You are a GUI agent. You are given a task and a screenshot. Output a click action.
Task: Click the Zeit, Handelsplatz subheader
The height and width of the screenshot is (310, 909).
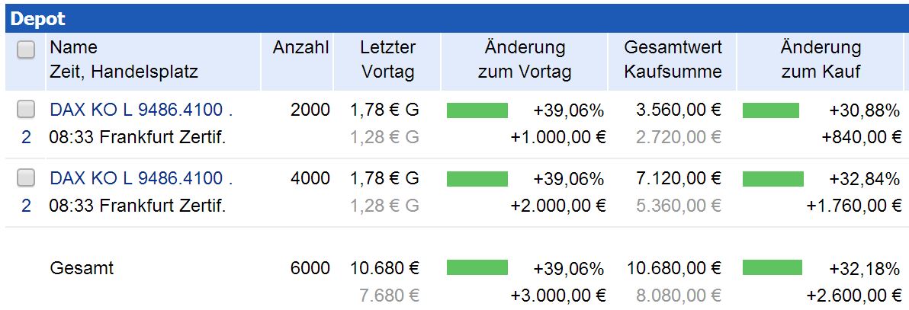[124, 72]
